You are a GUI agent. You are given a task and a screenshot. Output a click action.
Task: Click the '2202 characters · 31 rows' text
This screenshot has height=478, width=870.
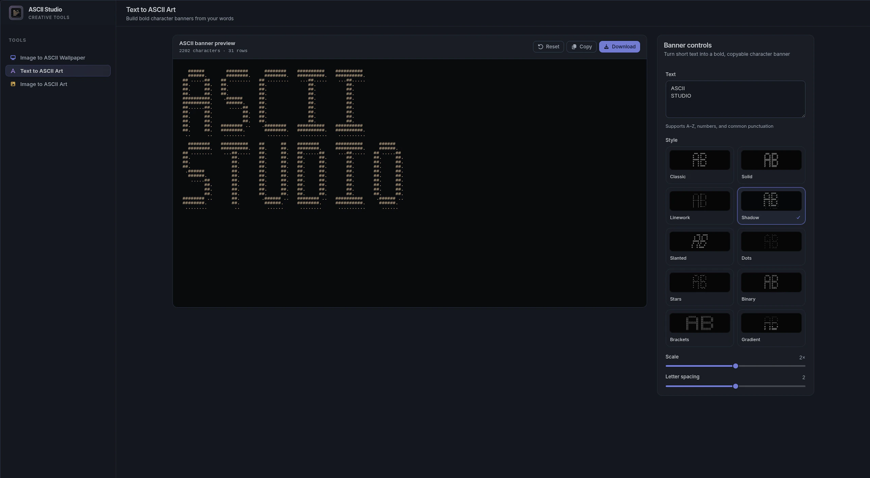213,51
